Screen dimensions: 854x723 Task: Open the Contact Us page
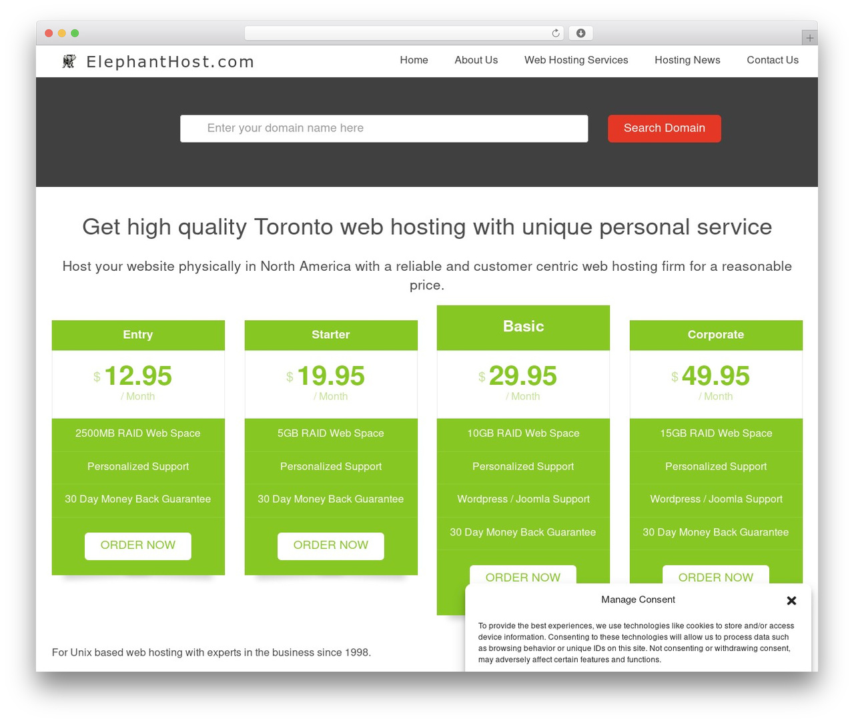pos(773,60)
